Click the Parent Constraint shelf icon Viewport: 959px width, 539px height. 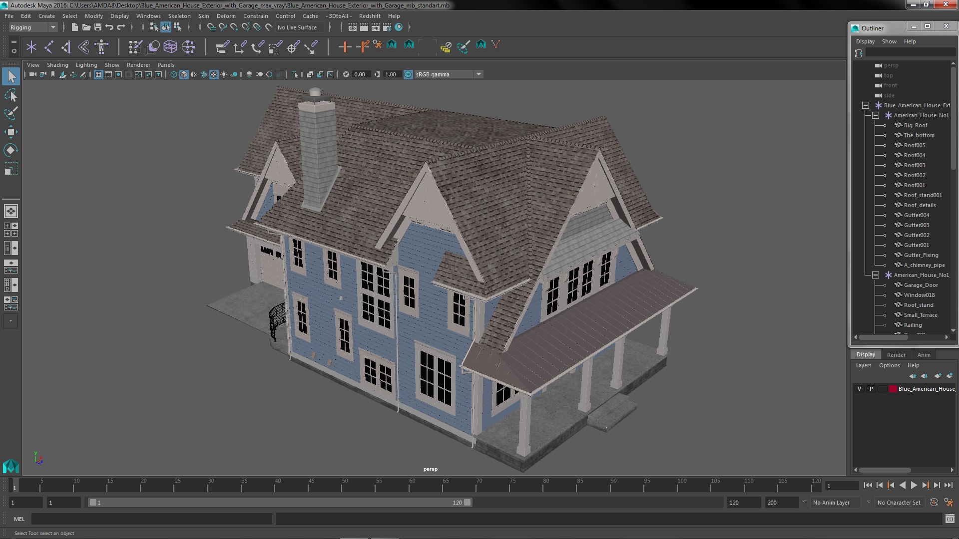tap(223, 47)
